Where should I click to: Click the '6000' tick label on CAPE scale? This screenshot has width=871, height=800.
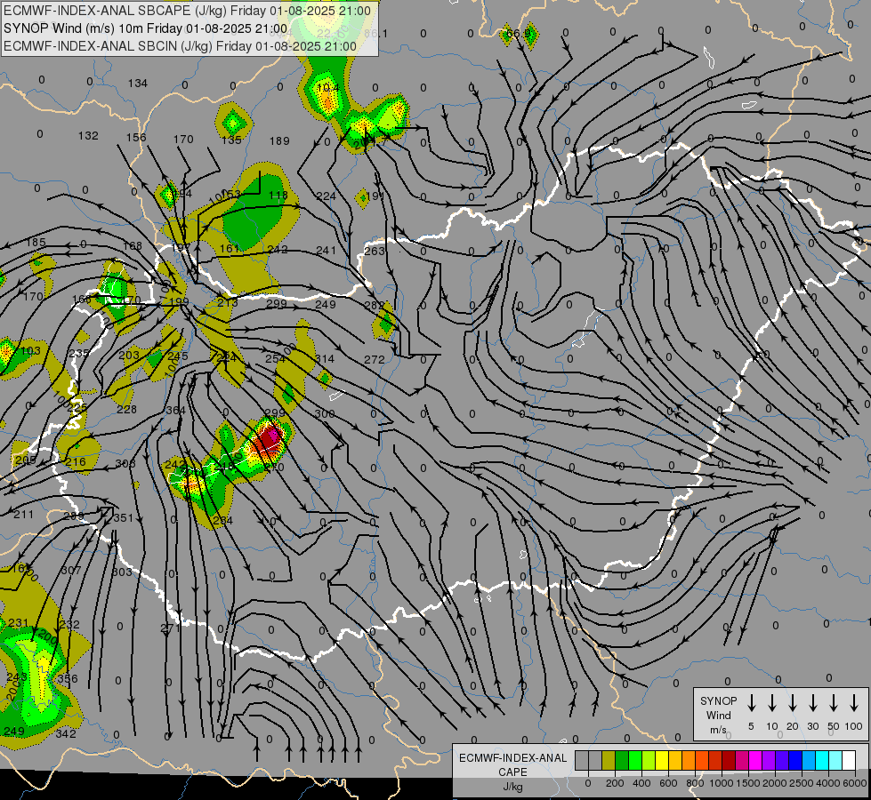(855, 783)
